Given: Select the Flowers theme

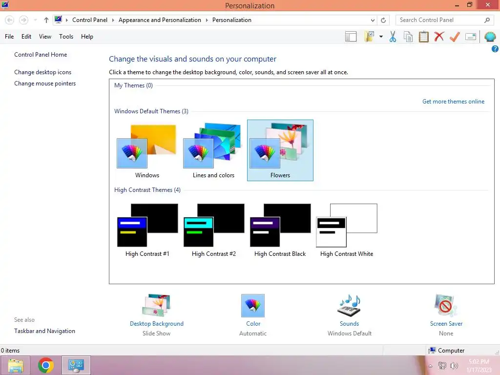Looking at the screenshot, I should point(280,150).
